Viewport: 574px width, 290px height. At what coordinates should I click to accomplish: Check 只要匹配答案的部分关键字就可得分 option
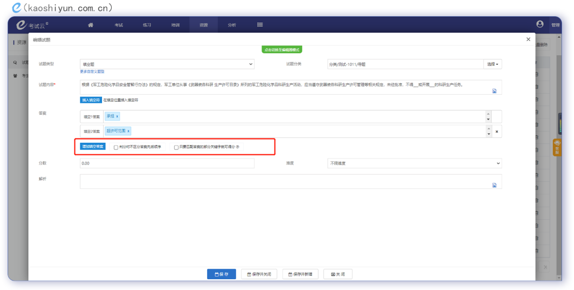click(176, 147)
